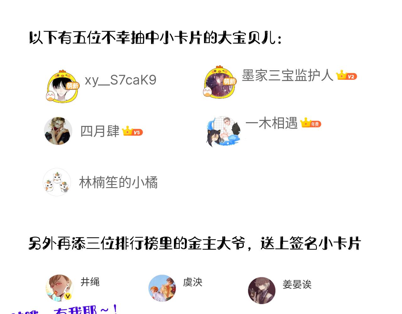The width and height of the screenshot is (402, 314).
Task: Click the V5 crown badge
Action: [132, 131]
